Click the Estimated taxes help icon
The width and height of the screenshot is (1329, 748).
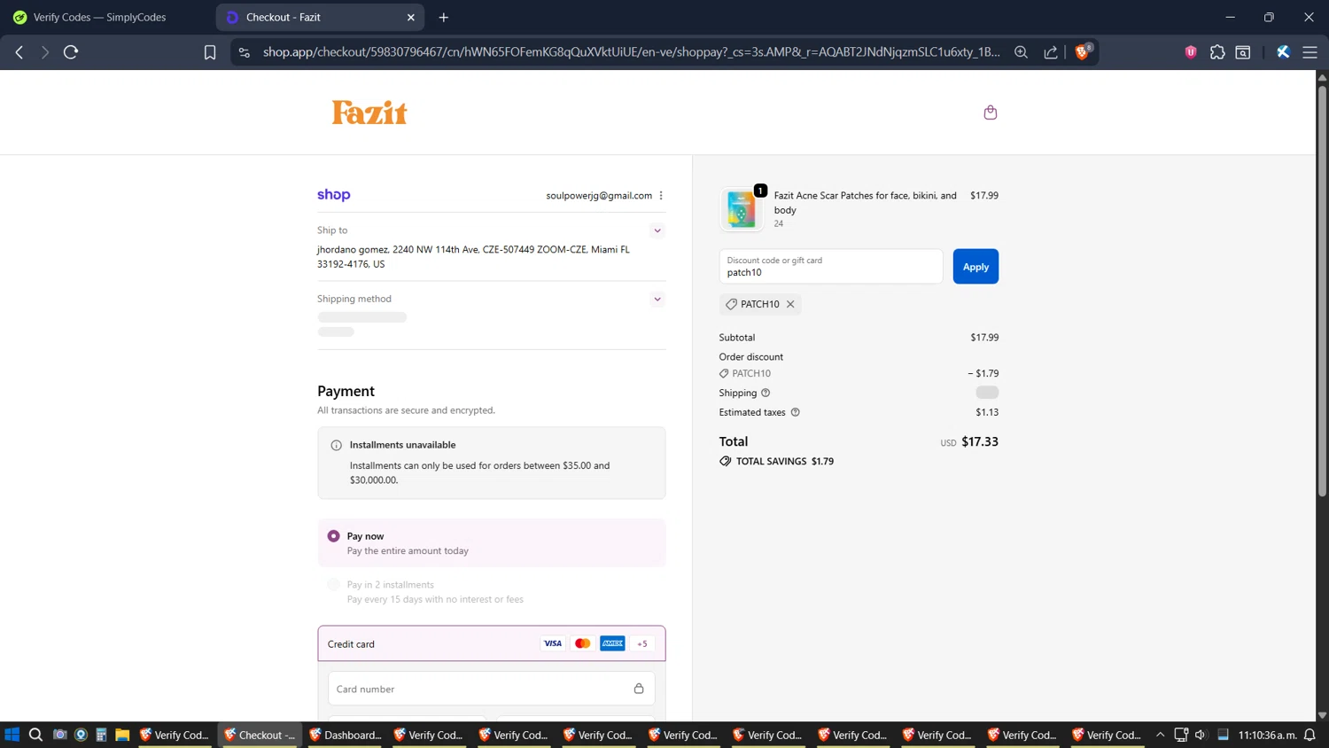pos(795,412)
